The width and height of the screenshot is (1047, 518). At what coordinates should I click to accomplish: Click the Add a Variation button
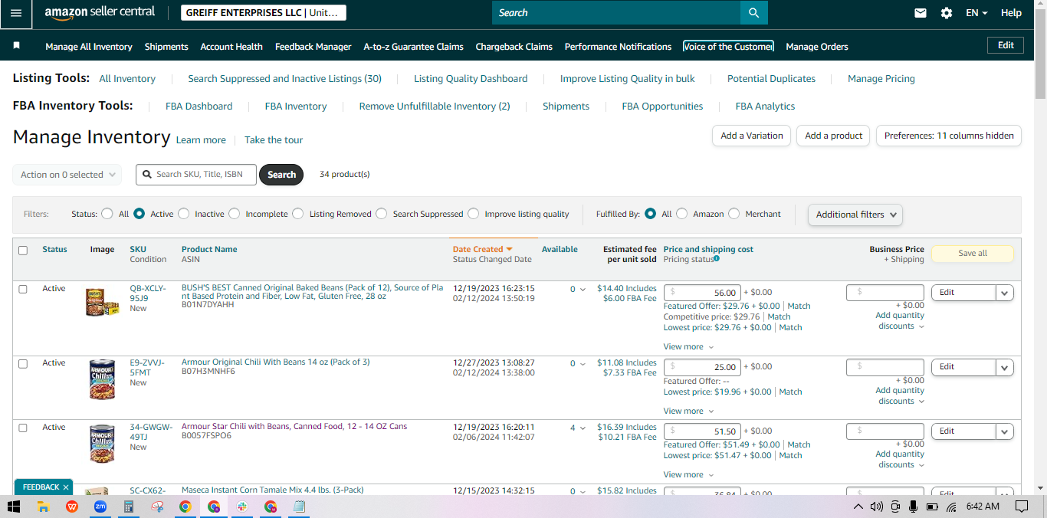752,136
